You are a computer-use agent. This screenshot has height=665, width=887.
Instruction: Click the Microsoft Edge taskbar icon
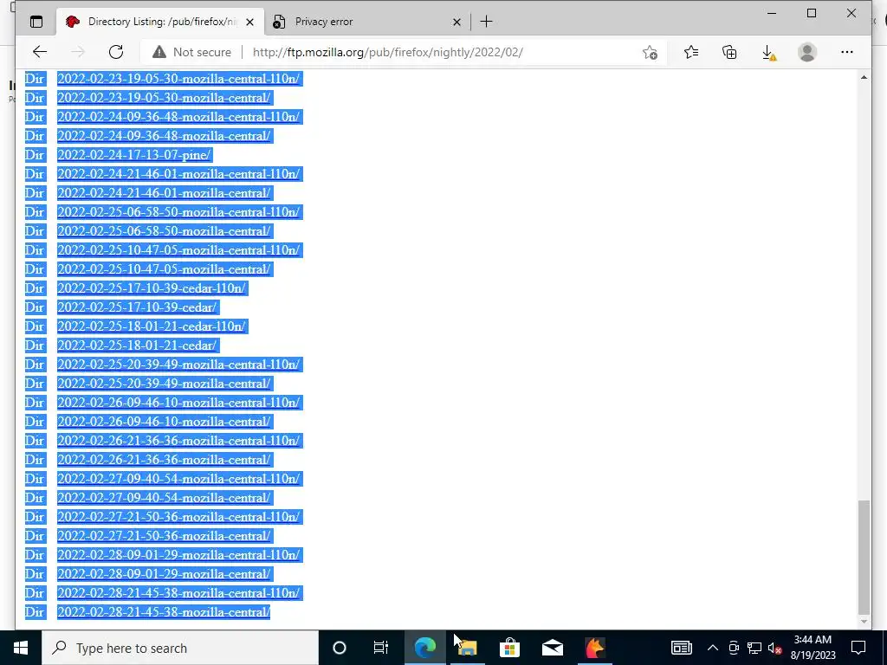(424, 648)
